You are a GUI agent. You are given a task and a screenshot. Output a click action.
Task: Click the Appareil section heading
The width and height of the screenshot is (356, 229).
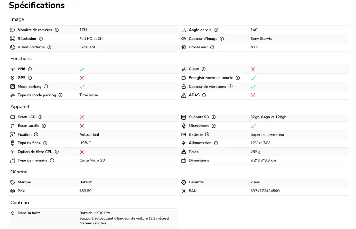pyautogui.click(x=20, y=107)
